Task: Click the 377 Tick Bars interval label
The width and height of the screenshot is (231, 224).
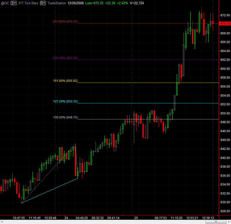Action: pos(28,3)
